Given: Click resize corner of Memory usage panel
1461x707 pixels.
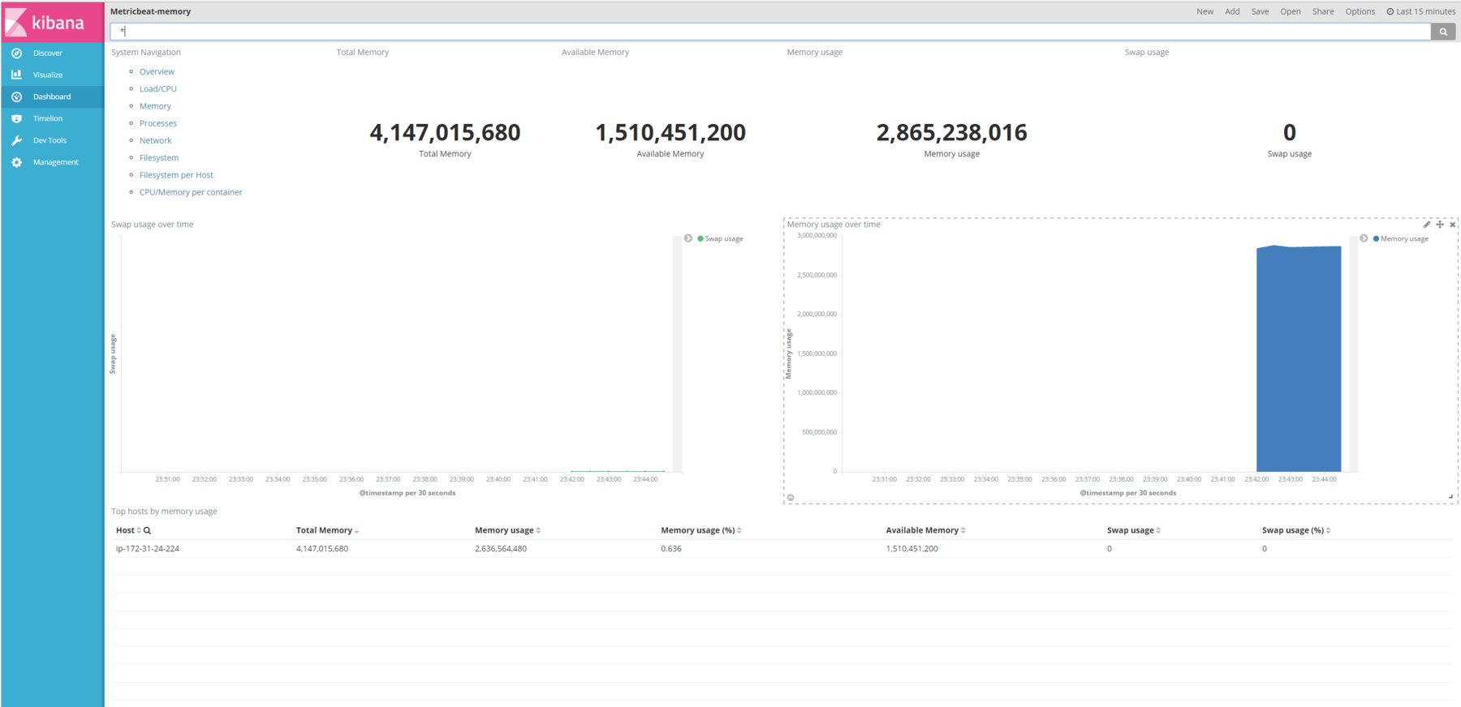Looking at the screenshot, I should pyautogui.click(x=1451, y=496).
